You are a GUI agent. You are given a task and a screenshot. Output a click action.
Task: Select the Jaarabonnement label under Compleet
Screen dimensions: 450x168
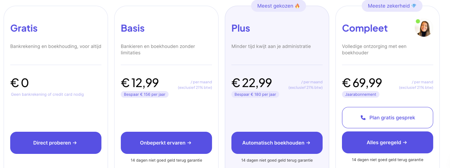pos(360,94)
